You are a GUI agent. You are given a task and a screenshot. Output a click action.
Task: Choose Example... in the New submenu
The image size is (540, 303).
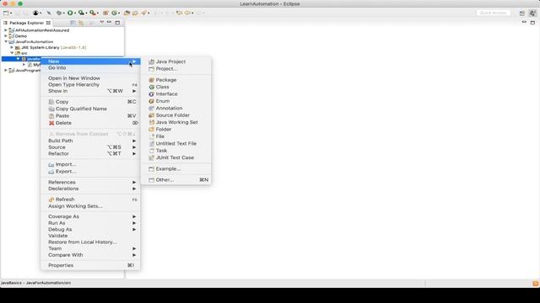pyautogui.click(x=176, y=168)
